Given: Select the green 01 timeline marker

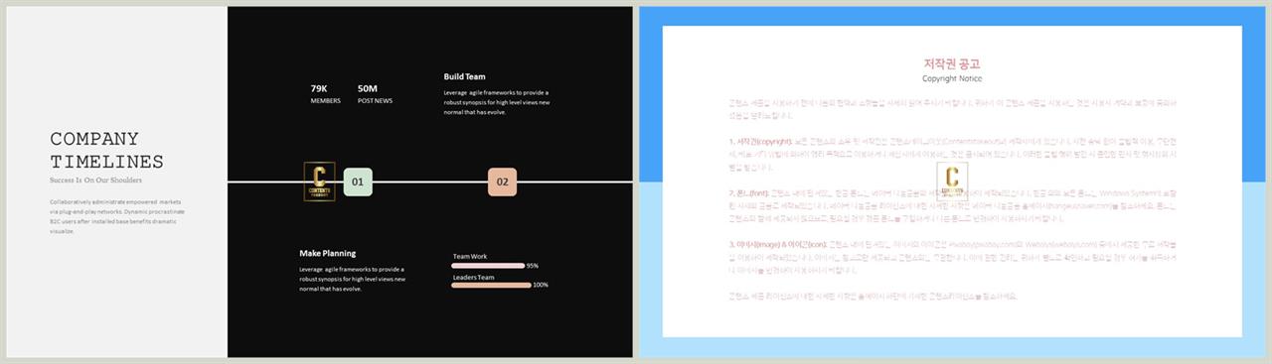Looking at the screenshot, I should pyautogui.click(x=358, y=182).
